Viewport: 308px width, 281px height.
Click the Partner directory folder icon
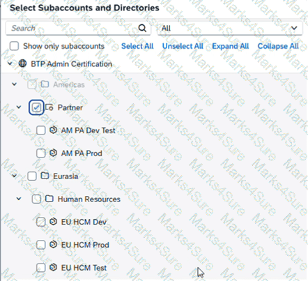click(x=49, y=107)
